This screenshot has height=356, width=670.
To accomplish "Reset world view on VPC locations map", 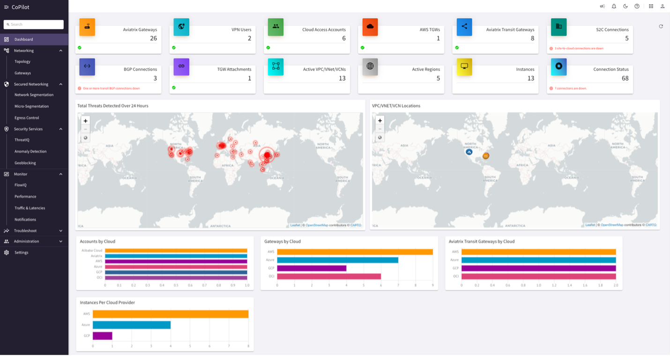I will (x=379, y=137).
